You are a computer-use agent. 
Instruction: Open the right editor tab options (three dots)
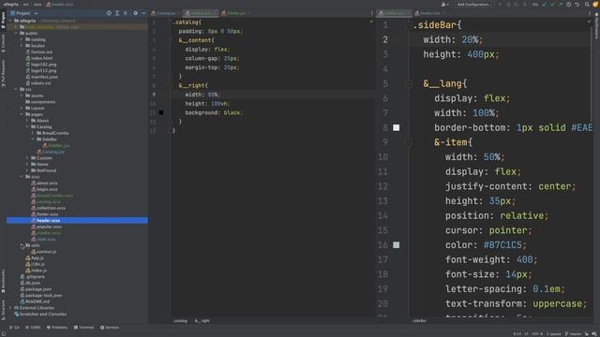click(590, 13)
